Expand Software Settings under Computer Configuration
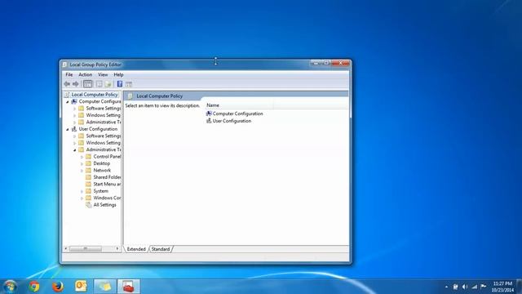The height and width of the screenshot is (294, 522). click(75, 109)
